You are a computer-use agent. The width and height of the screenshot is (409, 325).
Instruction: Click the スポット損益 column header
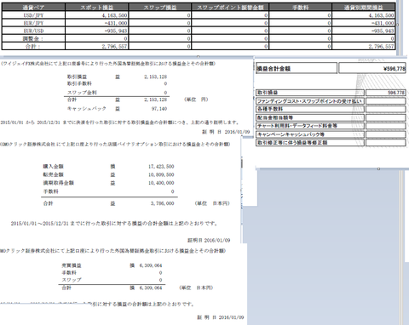tap(97, 8)
